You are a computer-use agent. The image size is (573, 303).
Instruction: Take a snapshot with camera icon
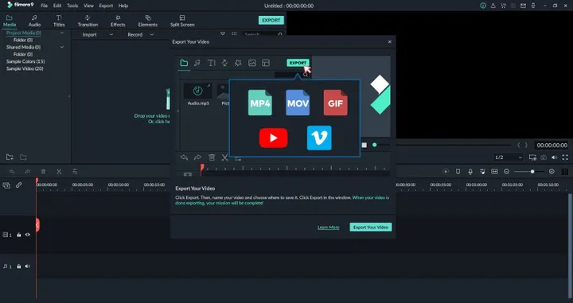click(x=544, y=157)
